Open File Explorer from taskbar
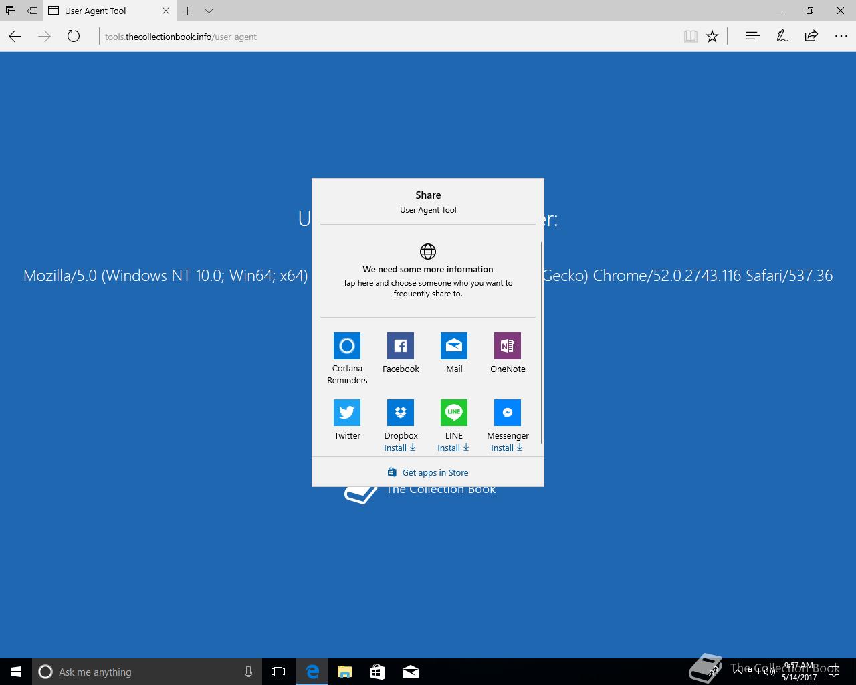This screenshot has height=685, width=856. tap(344, 672)
